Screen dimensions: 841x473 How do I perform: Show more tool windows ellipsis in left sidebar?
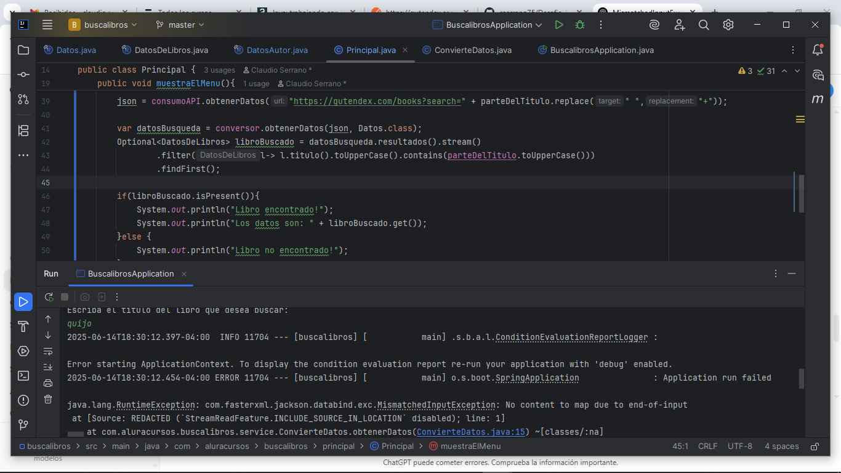(x=23, y=155)
